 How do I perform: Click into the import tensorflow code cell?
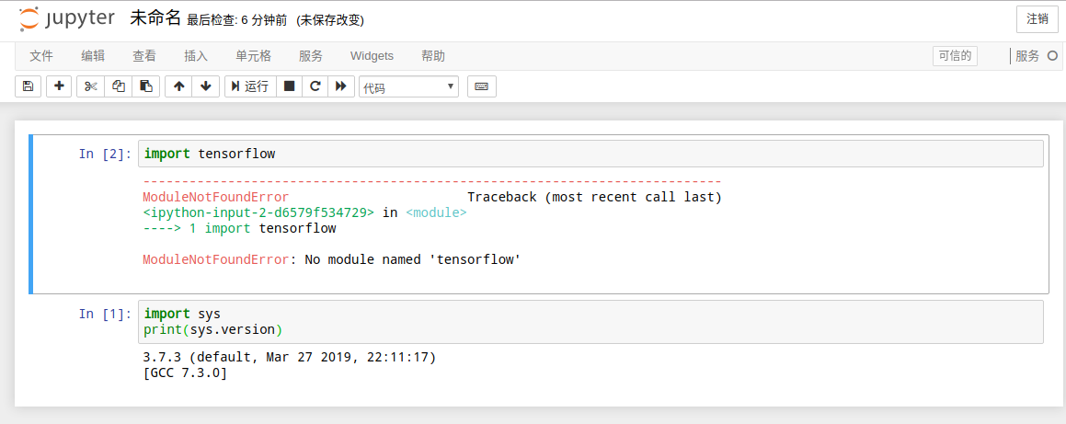coord(590,154)
